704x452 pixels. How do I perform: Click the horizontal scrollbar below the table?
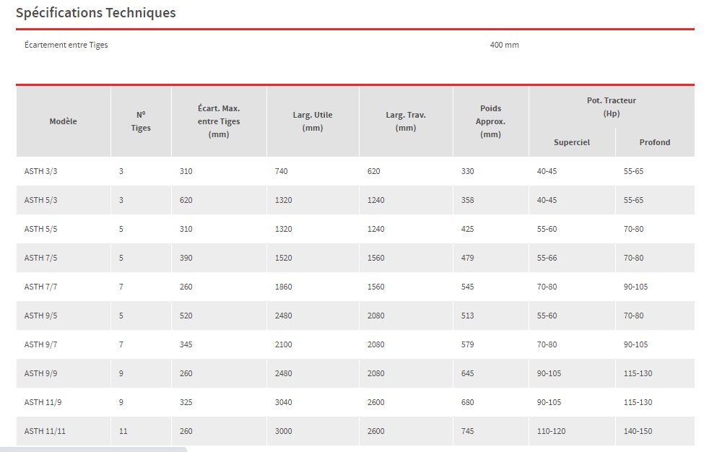[x=94, y=449]
